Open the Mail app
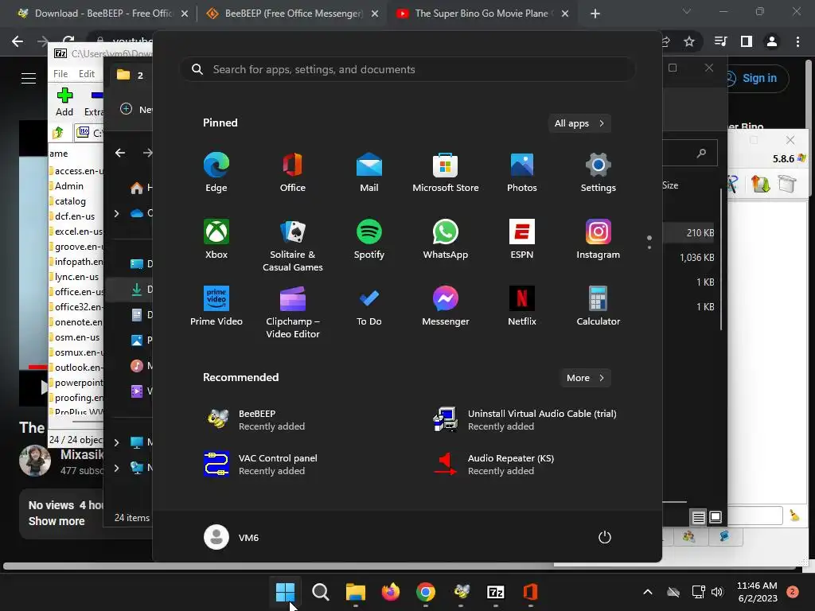Screen dimensions: 815x611 click(369, 173)
